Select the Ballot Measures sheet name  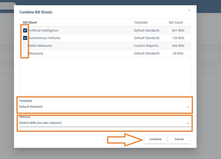pos(40,46)
